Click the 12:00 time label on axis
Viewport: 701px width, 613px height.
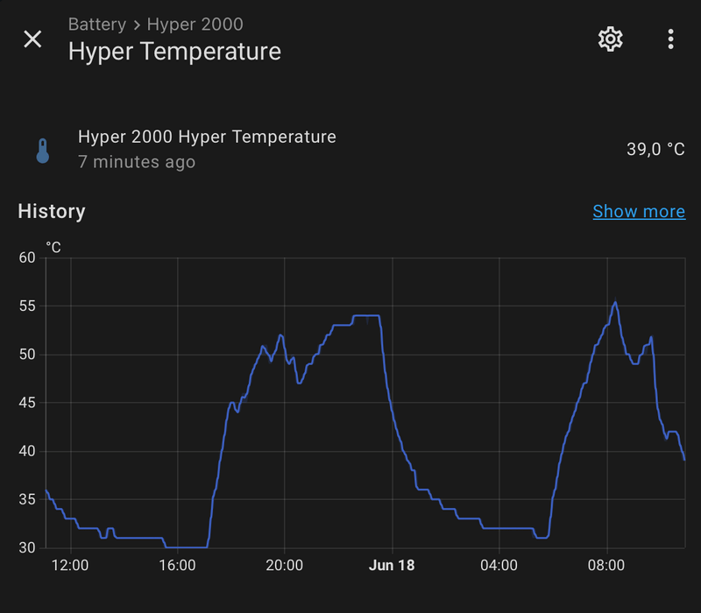tap(70, 566)
